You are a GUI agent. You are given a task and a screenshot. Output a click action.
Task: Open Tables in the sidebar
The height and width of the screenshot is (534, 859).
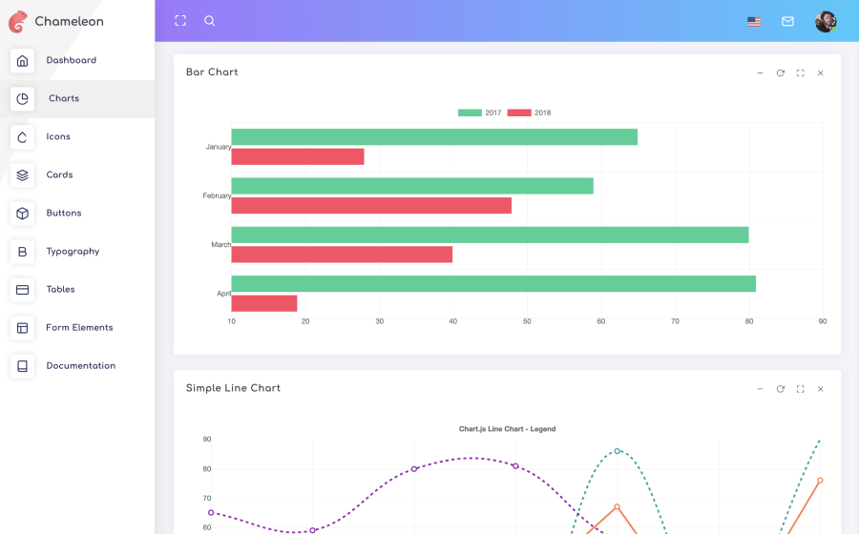pyautogui.click(x=60, y=290)
